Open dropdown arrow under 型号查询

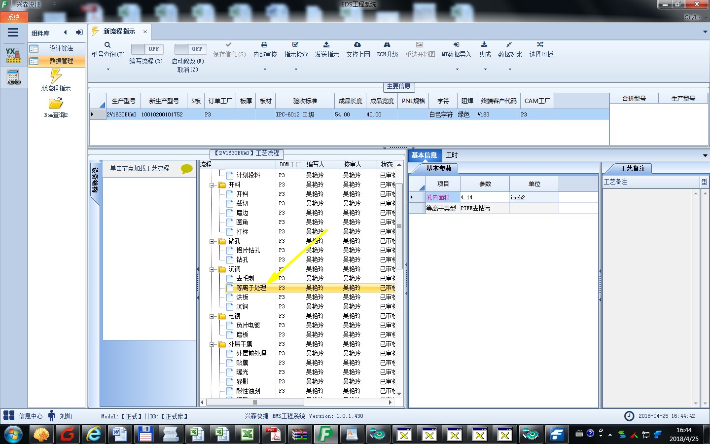click(x=107, y=70)
